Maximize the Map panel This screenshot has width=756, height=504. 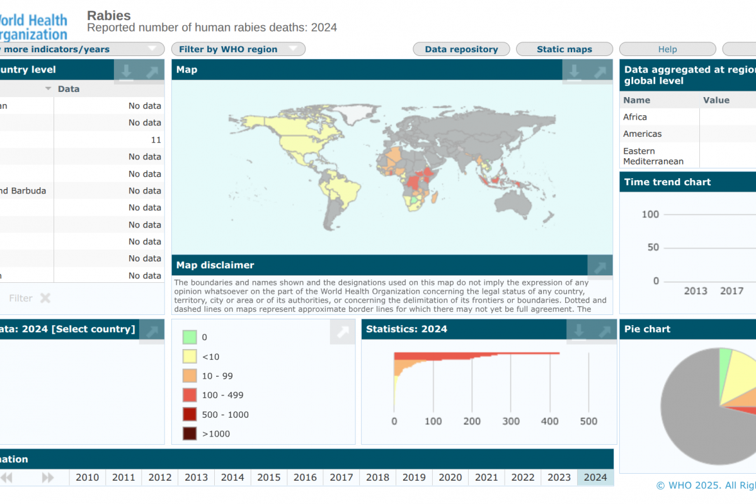click(x=600, y=71)
